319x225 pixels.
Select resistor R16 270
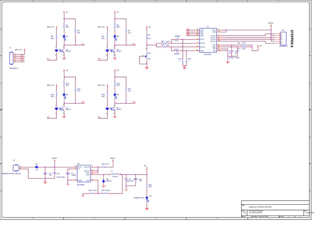[x=75, y=90]
